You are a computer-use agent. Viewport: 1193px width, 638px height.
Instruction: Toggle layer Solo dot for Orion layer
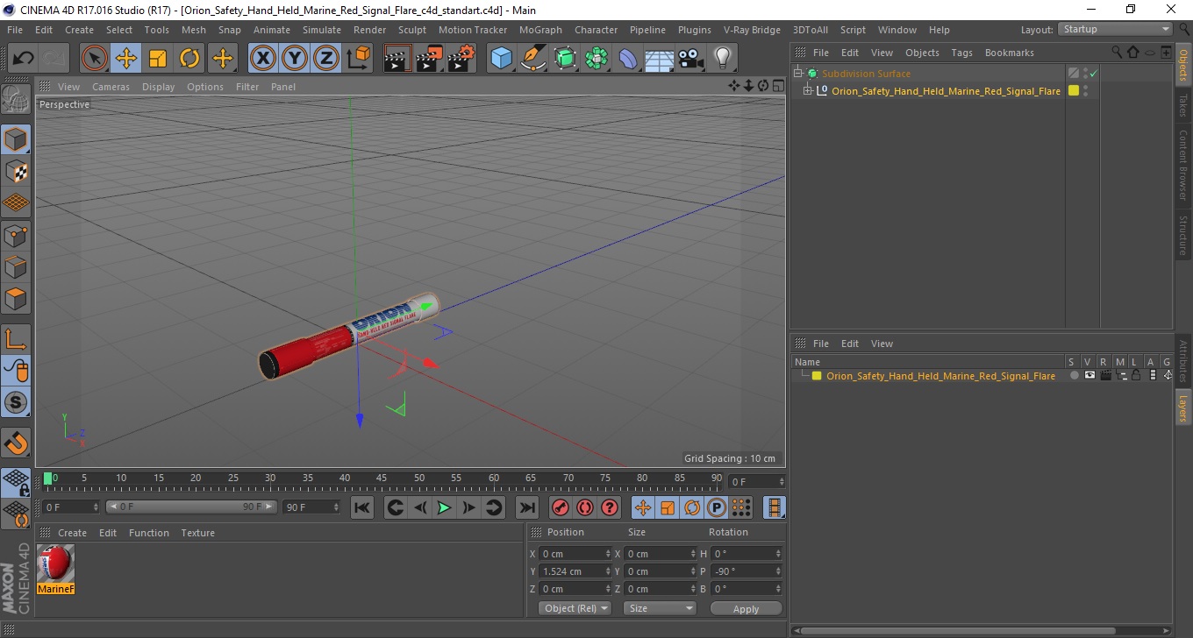[x=1074, y=376]
